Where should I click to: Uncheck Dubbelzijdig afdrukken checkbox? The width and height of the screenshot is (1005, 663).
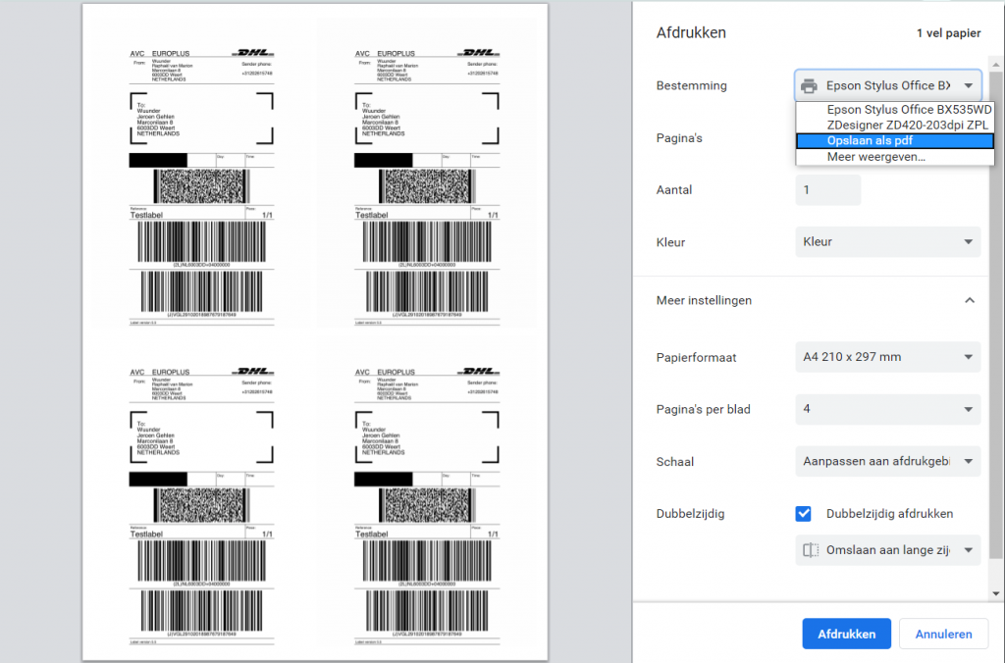(x=803, y=514)
